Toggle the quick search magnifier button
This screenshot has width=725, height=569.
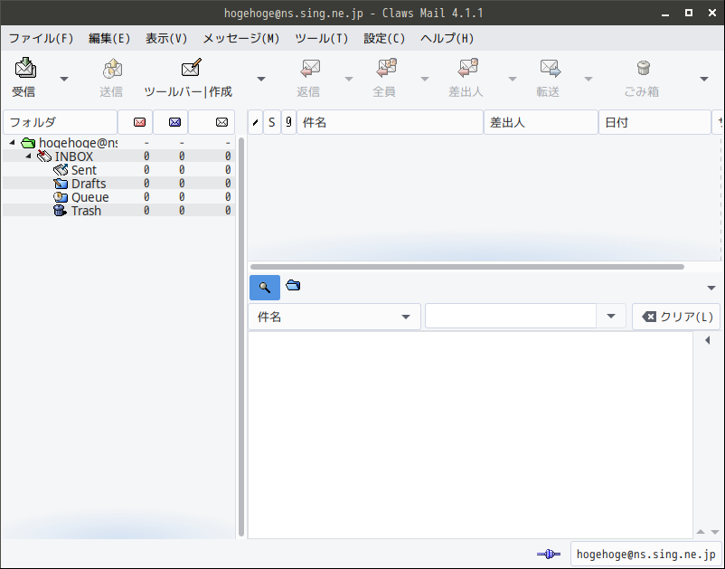[265, 288]
